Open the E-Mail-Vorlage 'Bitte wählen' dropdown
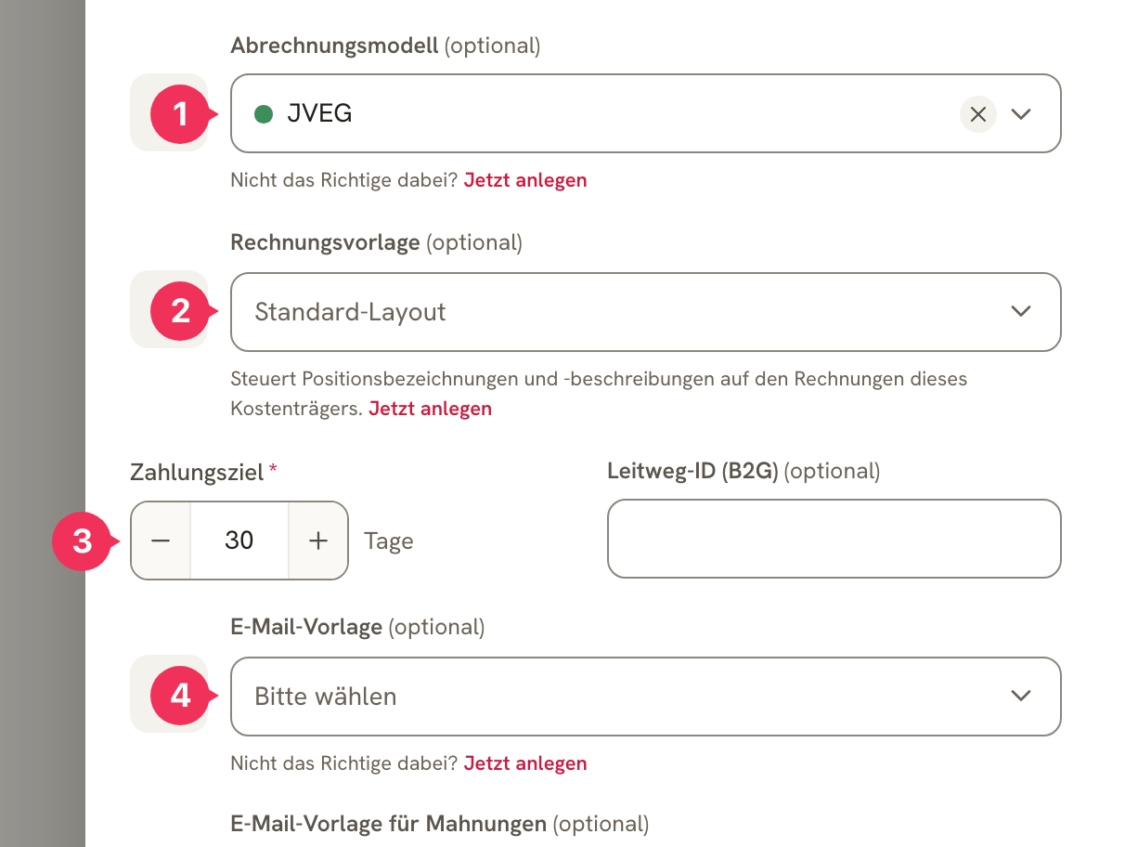 point(645,697)
